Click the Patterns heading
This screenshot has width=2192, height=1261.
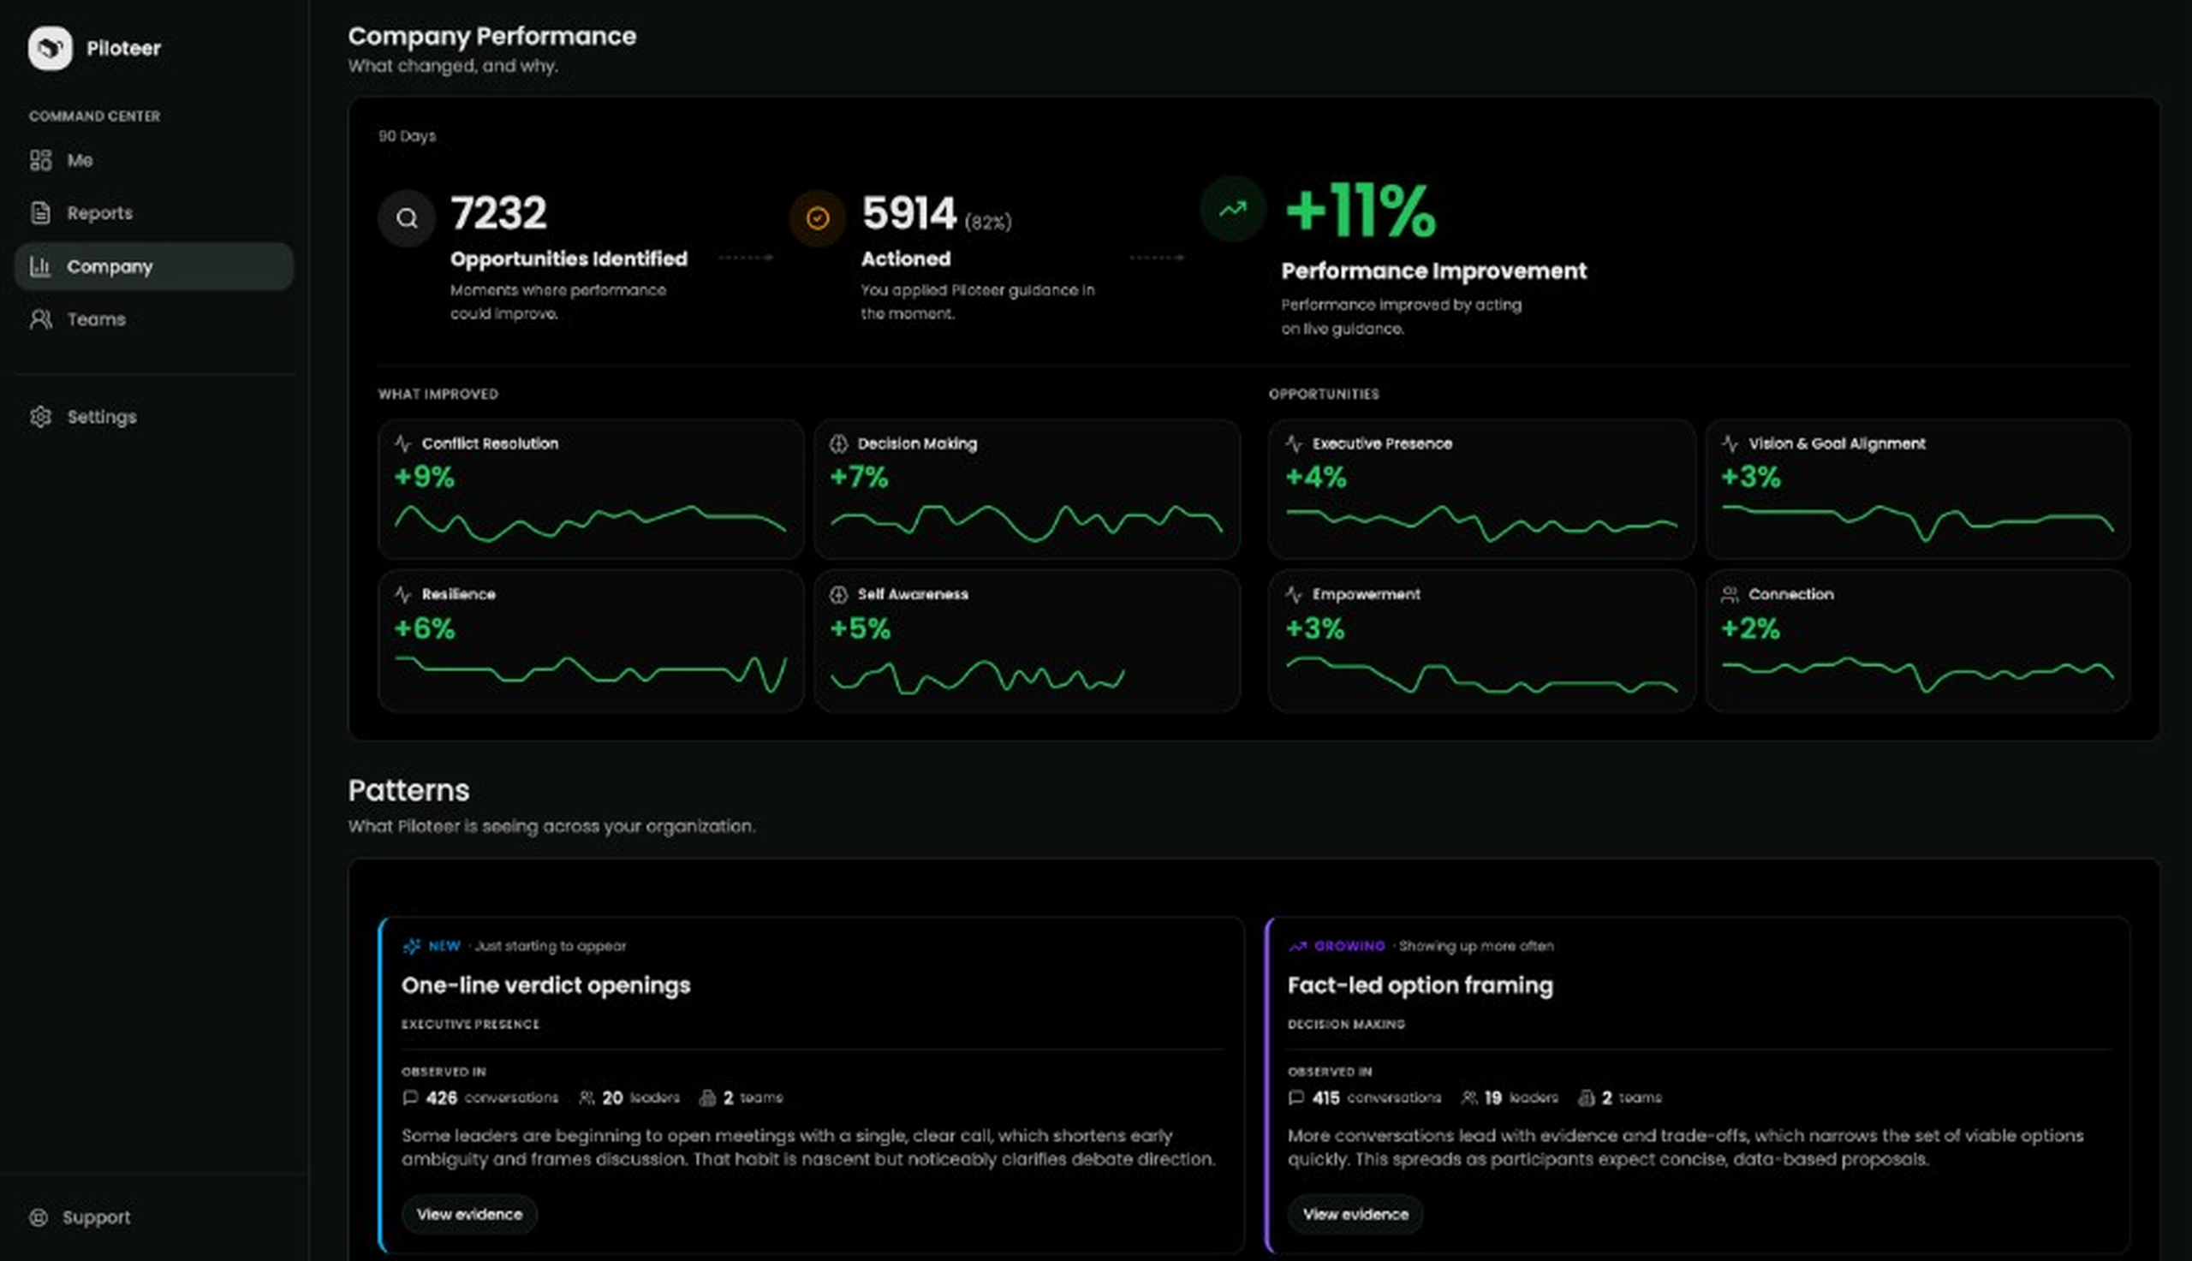[408, 790]
